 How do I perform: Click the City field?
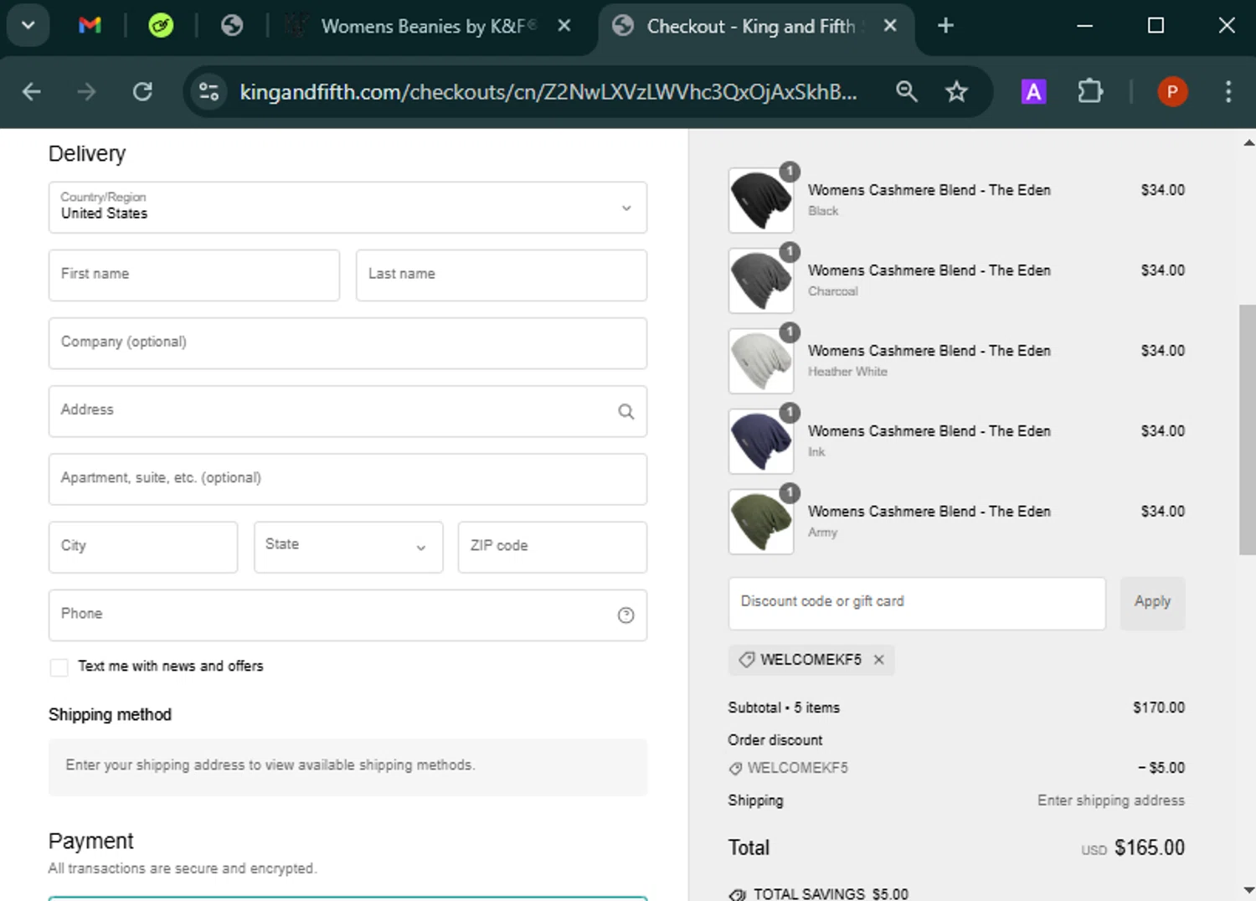143,547
